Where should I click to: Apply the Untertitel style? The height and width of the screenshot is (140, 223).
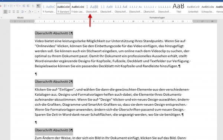[x=193, y=9]
